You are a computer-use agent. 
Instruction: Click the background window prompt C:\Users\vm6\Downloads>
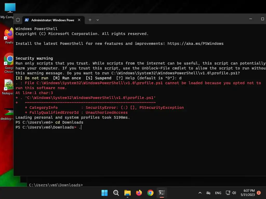click(x=56, y=185)
